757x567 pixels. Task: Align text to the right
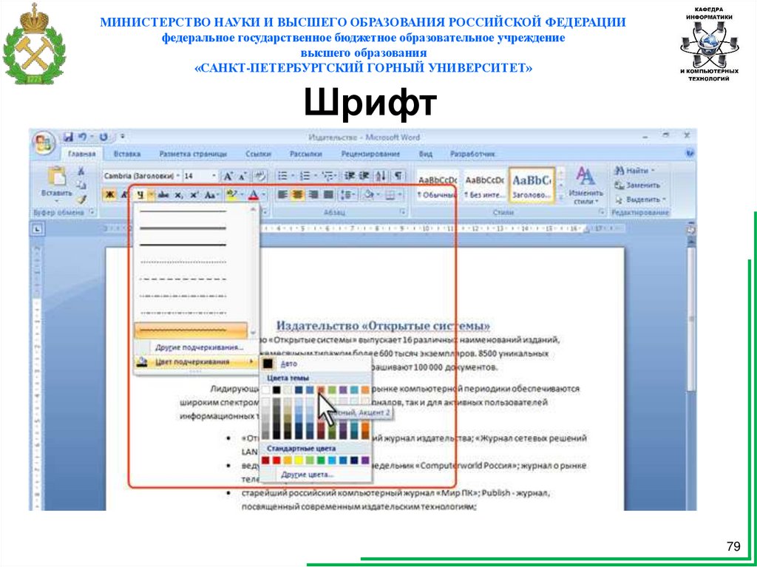coord(313,194)
